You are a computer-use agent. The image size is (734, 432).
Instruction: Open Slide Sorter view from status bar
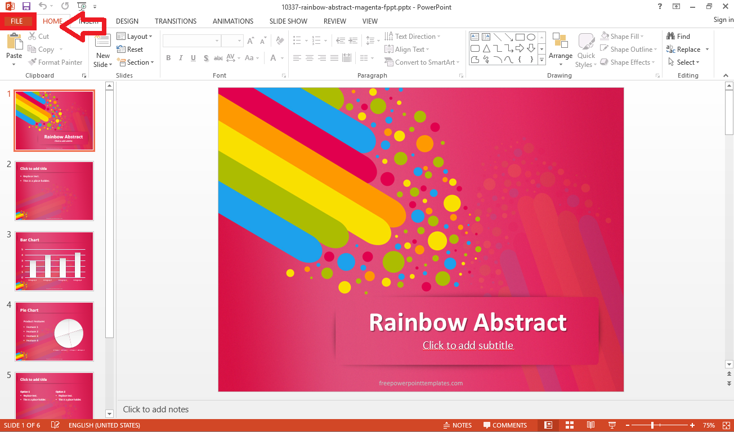569,425
